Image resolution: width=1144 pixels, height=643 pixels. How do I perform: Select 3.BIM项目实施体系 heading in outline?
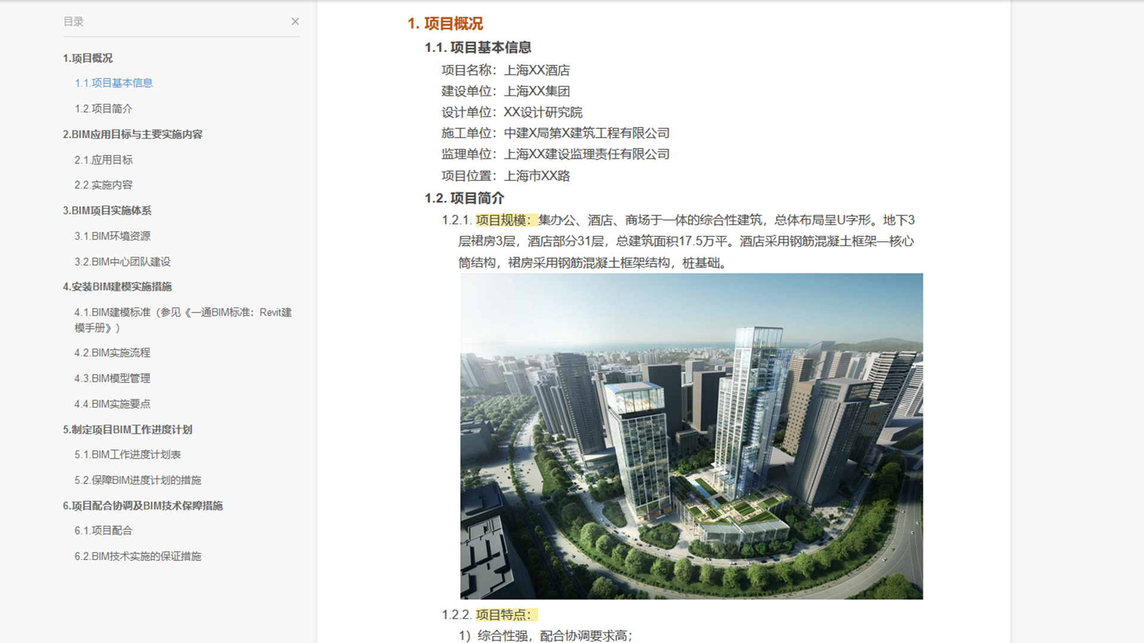point(107,211)
